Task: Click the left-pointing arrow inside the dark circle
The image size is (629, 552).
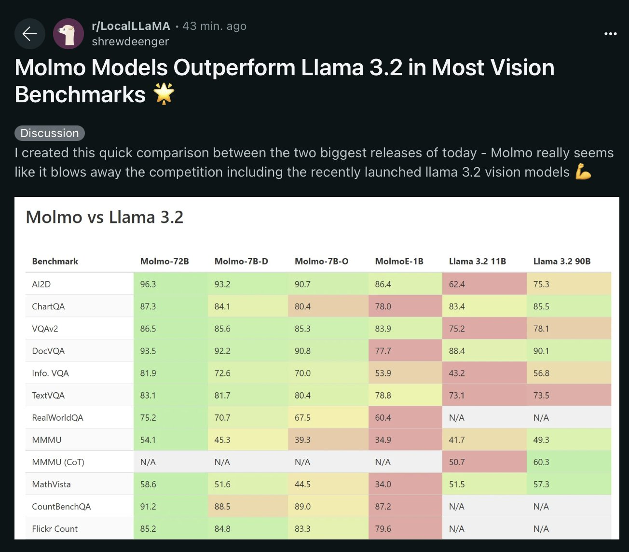Action: (29, 33)
